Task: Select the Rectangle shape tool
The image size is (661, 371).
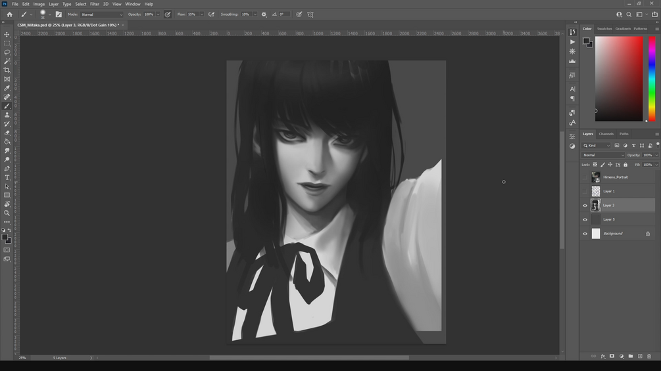Action: coord(7,195)
